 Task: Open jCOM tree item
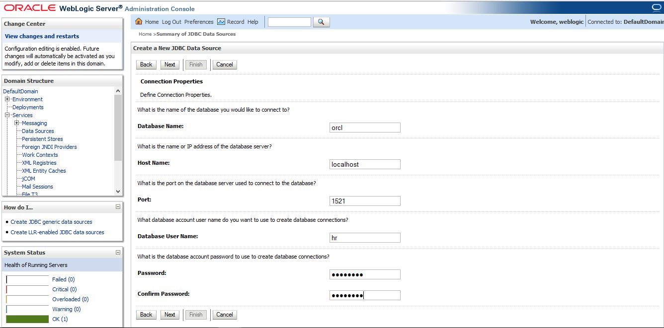tap(28, 179)
